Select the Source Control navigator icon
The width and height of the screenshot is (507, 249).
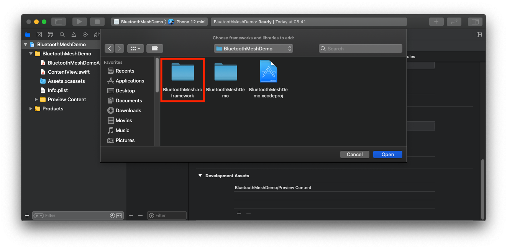[39, 34]
